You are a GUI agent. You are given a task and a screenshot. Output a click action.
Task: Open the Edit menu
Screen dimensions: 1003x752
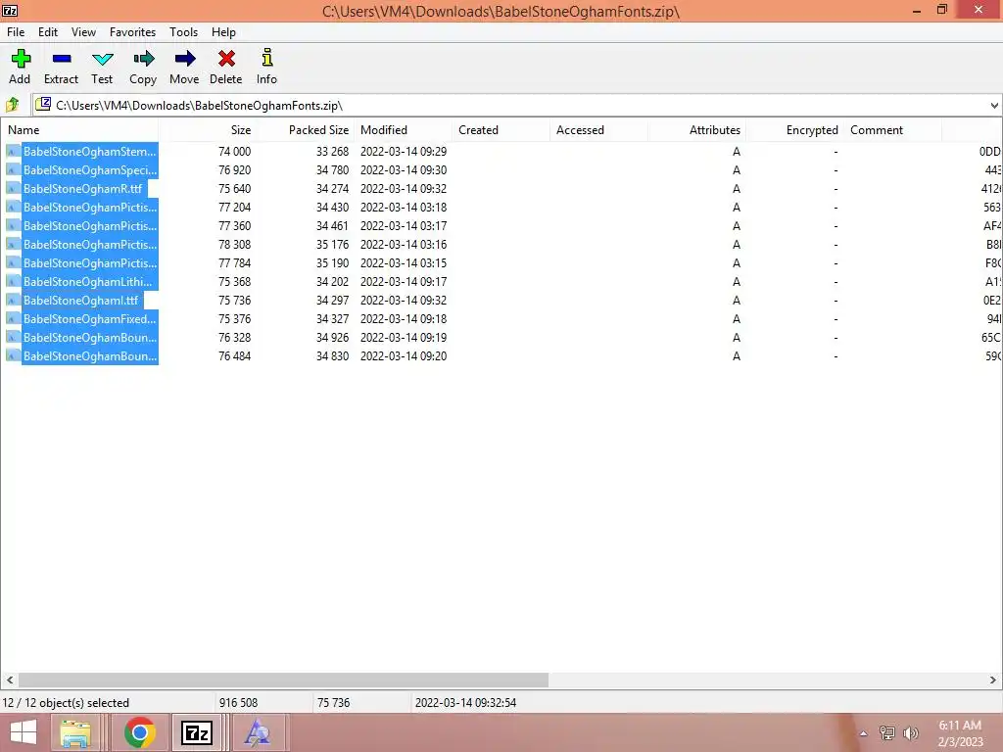48,32
